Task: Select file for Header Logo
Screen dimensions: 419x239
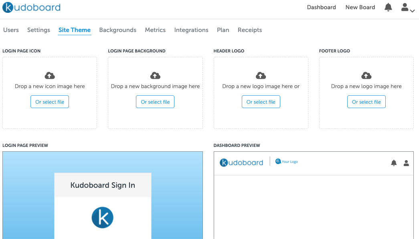Action: (261, 102)
